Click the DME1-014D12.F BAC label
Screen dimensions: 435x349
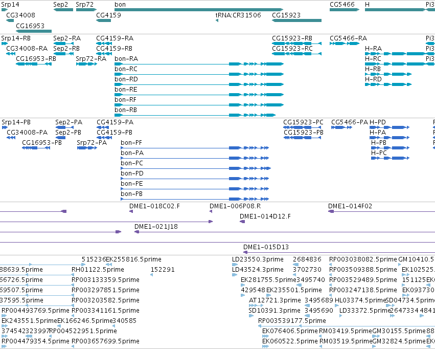coord(265,216)
